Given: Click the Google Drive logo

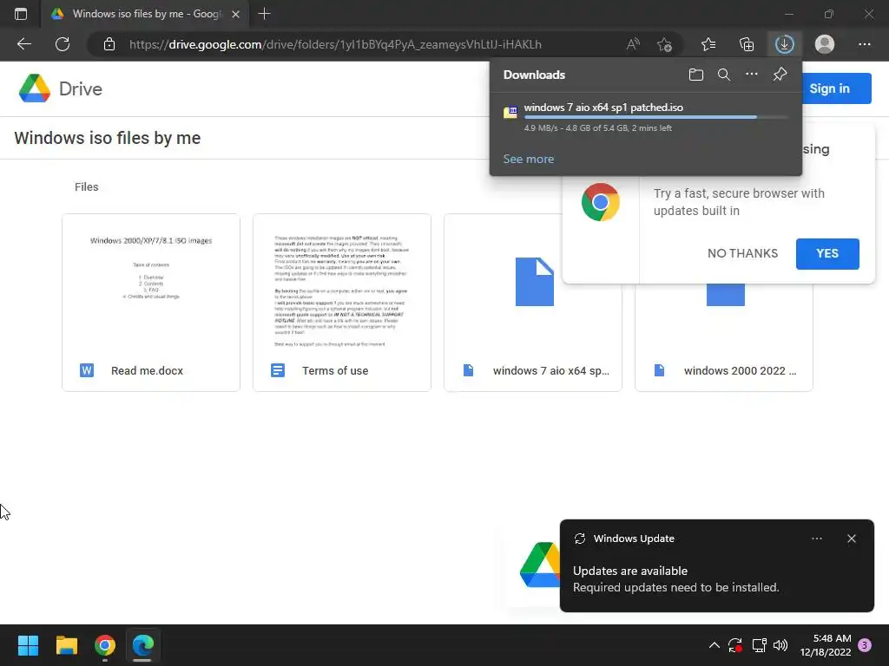Looking at the screenshot, I should [61, 89].
